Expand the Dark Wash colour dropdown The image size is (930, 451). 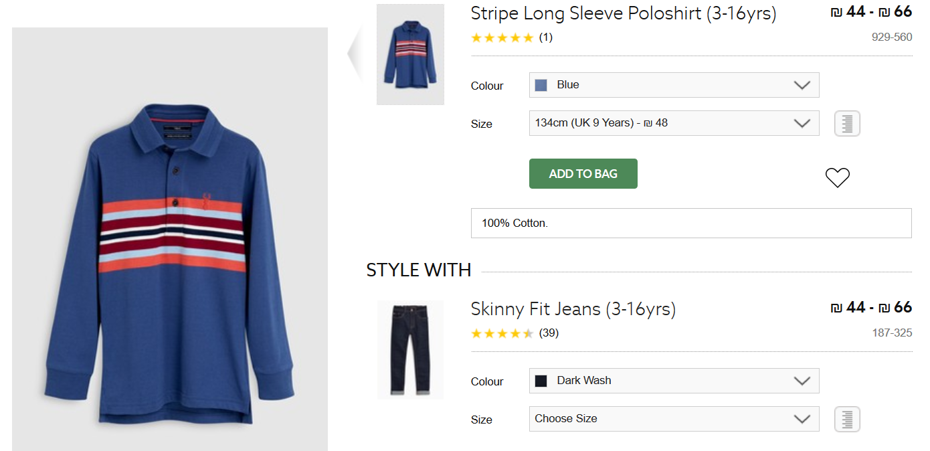coord(674,381)
